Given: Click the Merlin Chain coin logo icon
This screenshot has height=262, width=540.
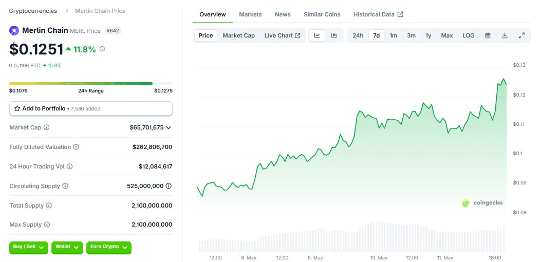Looking at the screenshot, I should click(x=14, y=31).
